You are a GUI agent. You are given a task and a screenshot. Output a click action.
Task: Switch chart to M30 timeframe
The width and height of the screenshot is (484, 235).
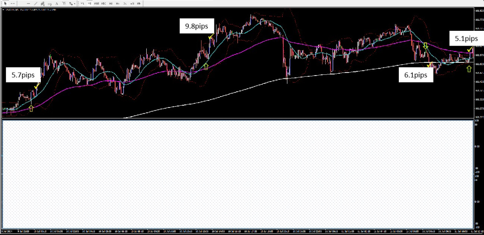pyautogui.click(x=103, y=4)
